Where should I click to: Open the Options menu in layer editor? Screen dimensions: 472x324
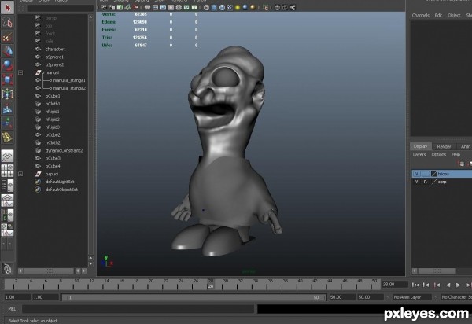[x=439, y=155]
